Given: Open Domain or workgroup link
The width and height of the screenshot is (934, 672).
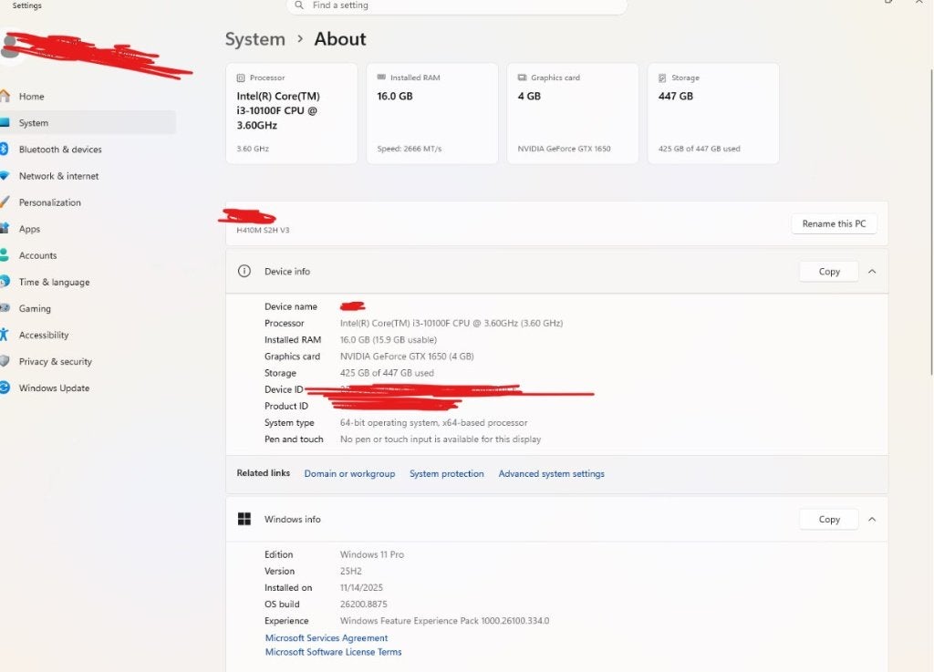Looking at the screenshot, I should pyautogui.click(x=349, y=474).
